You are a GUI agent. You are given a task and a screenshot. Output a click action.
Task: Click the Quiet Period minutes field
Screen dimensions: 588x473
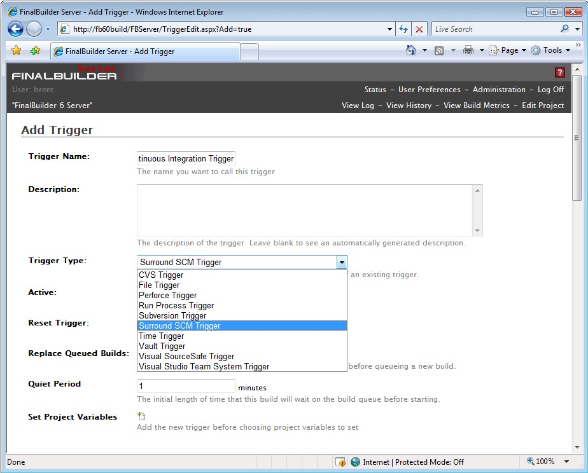(x=186, y=386)
